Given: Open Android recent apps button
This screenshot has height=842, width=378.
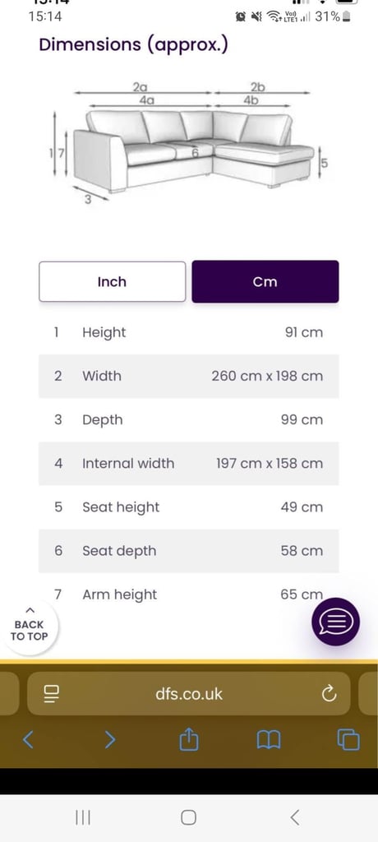Looking at the screenshot, I should 83,817.
